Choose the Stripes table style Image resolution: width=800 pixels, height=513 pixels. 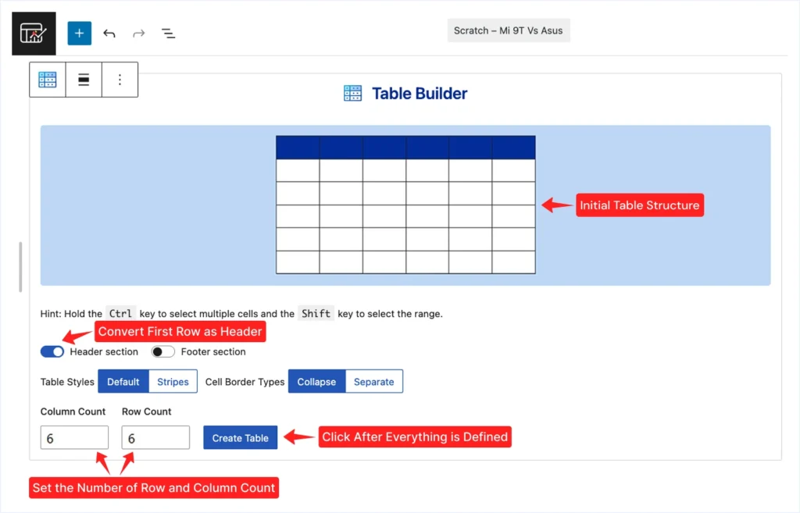pyautogui.click(x=173, y=382)
